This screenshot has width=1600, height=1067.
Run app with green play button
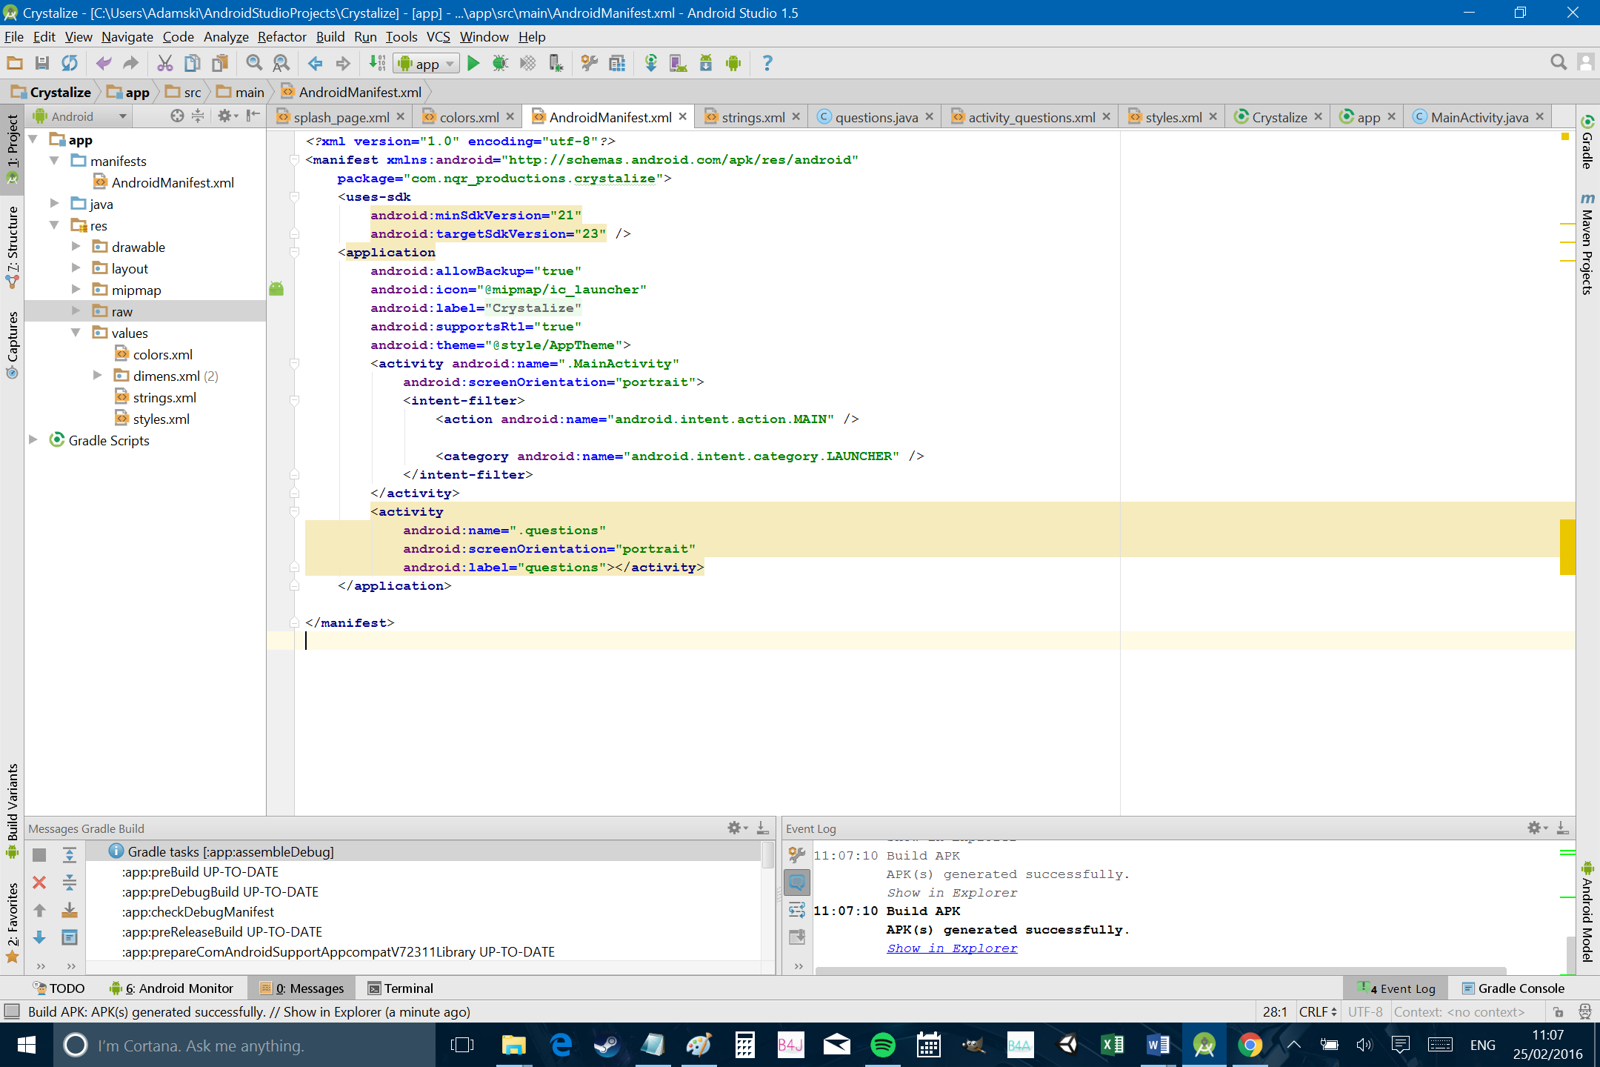pos(473,64)
